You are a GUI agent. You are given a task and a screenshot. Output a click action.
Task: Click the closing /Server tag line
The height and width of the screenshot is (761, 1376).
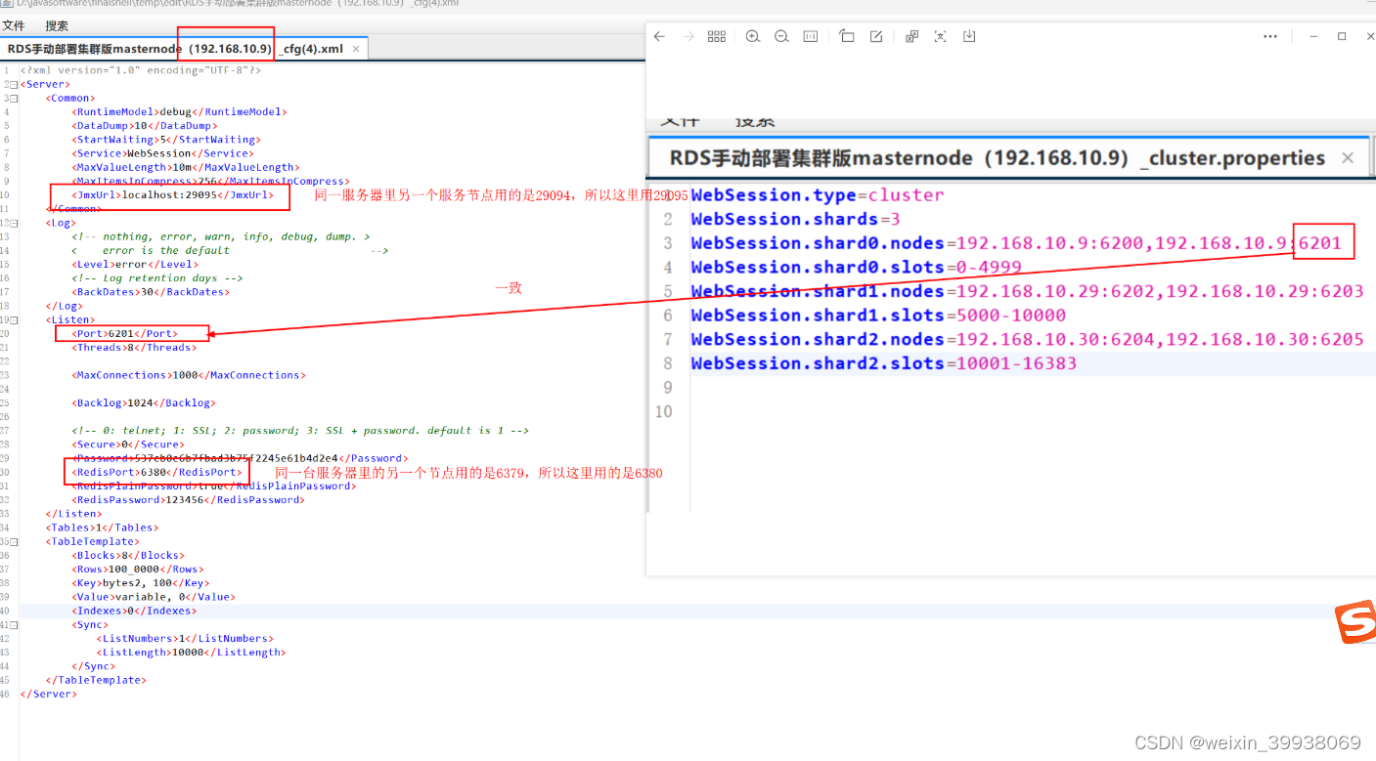tap(48, 694)
